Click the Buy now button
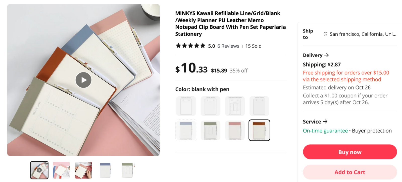This screenshot has width=402, height=182. click(350, 152)
